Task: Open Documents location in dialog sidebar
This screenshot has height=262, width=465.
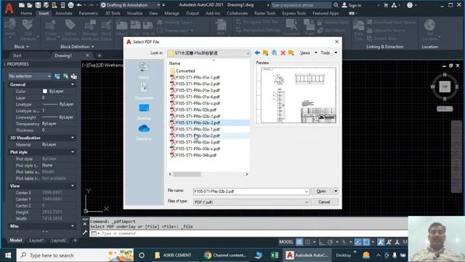Action: tap(144, 91)
